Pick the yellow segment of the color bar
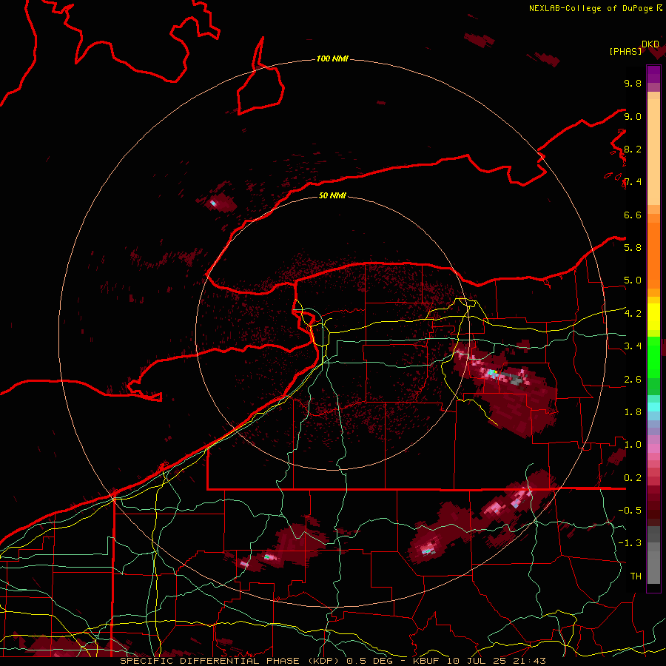The width and height of the screenshot is (666, 666). [x=653, y=317]
